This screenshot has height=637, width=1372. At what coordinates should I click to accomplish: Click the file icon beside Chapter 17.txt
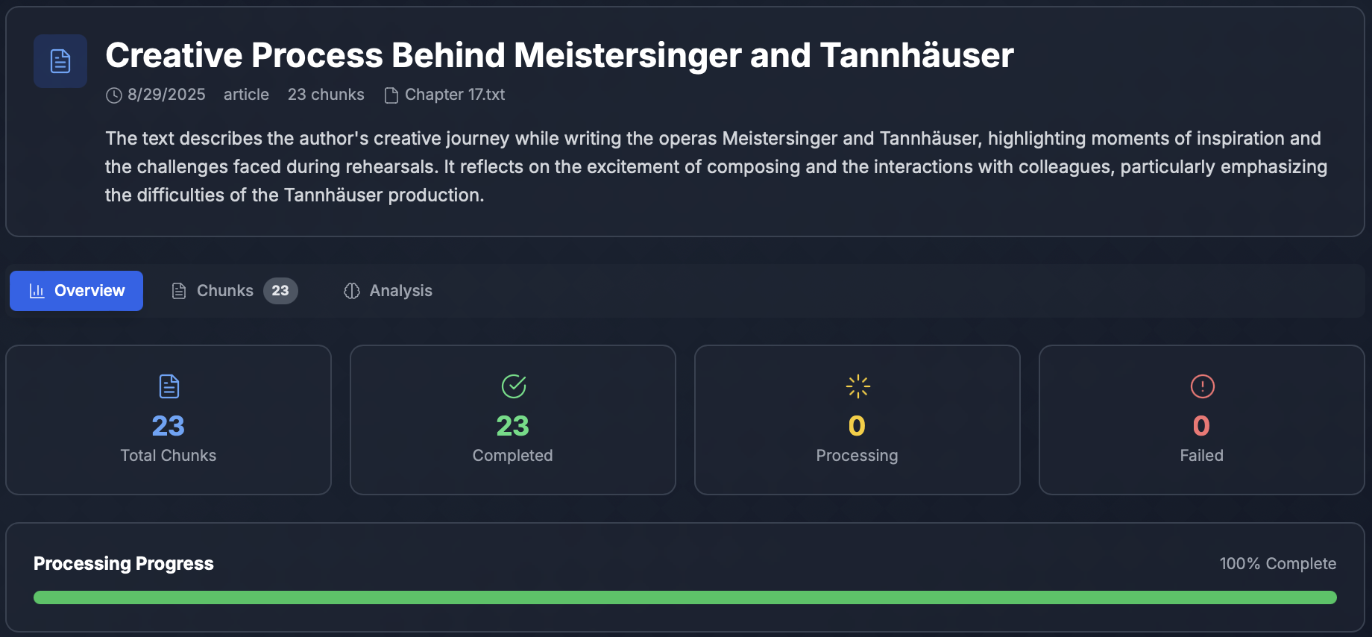coord(391,95)
